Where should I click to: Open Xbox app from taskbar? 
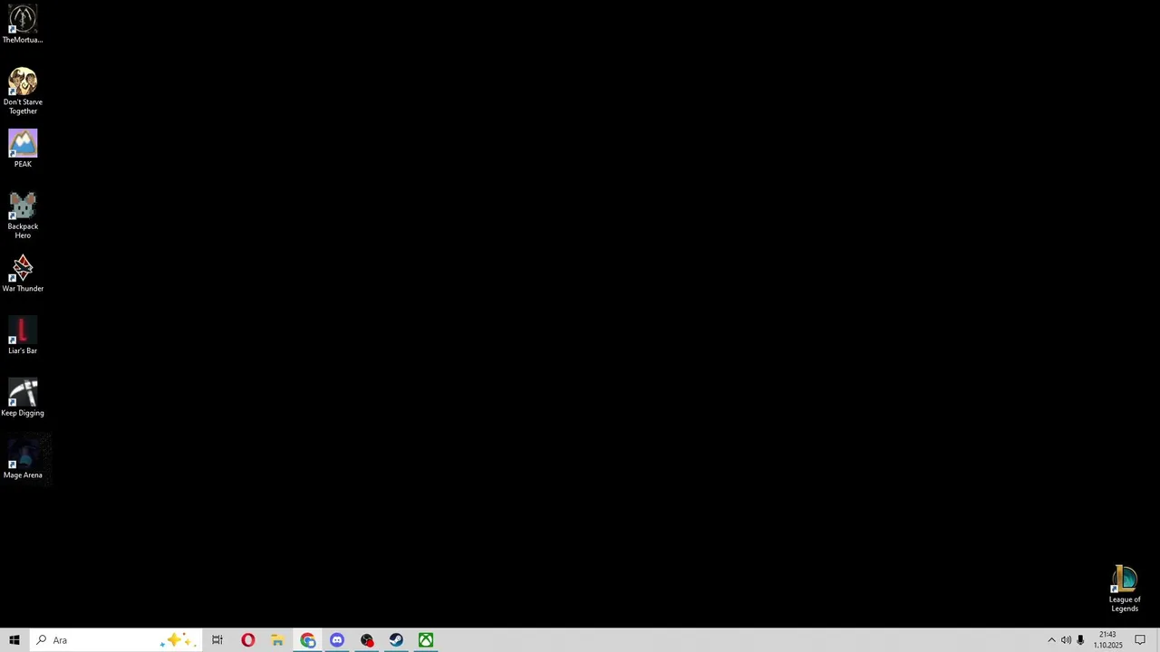pos(426,640)
